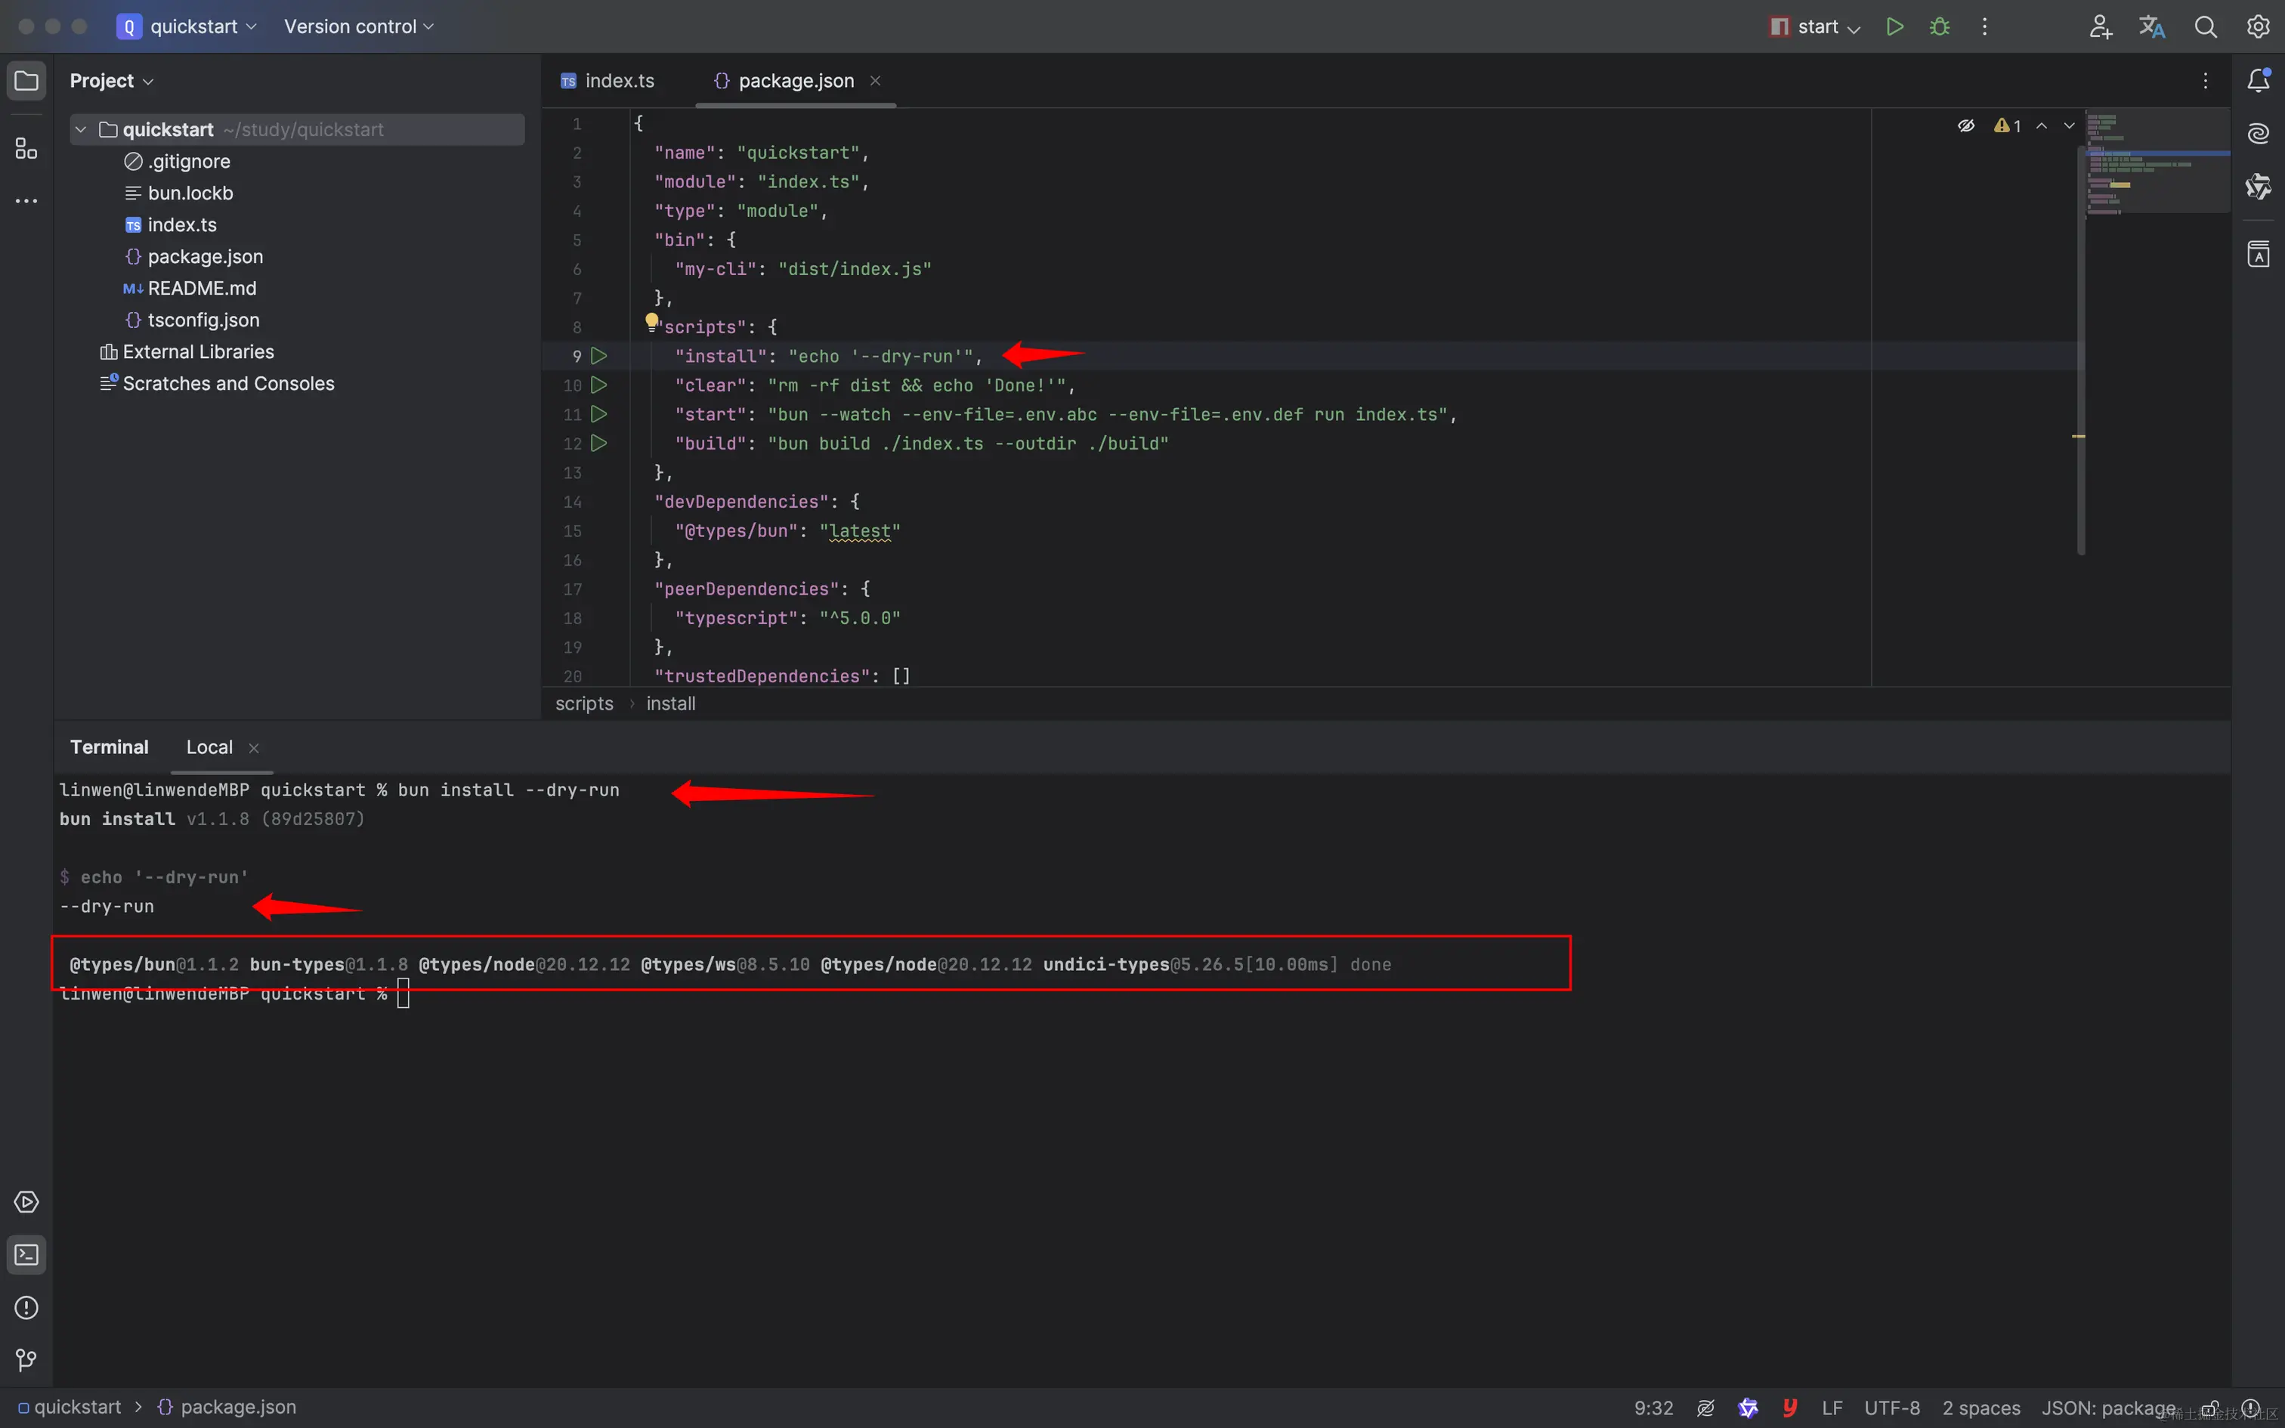Open the Tongyi Lingma plugin icon in right sidebar
This screenshot has height=1428, width=2285.
[x=2259, y=187]
